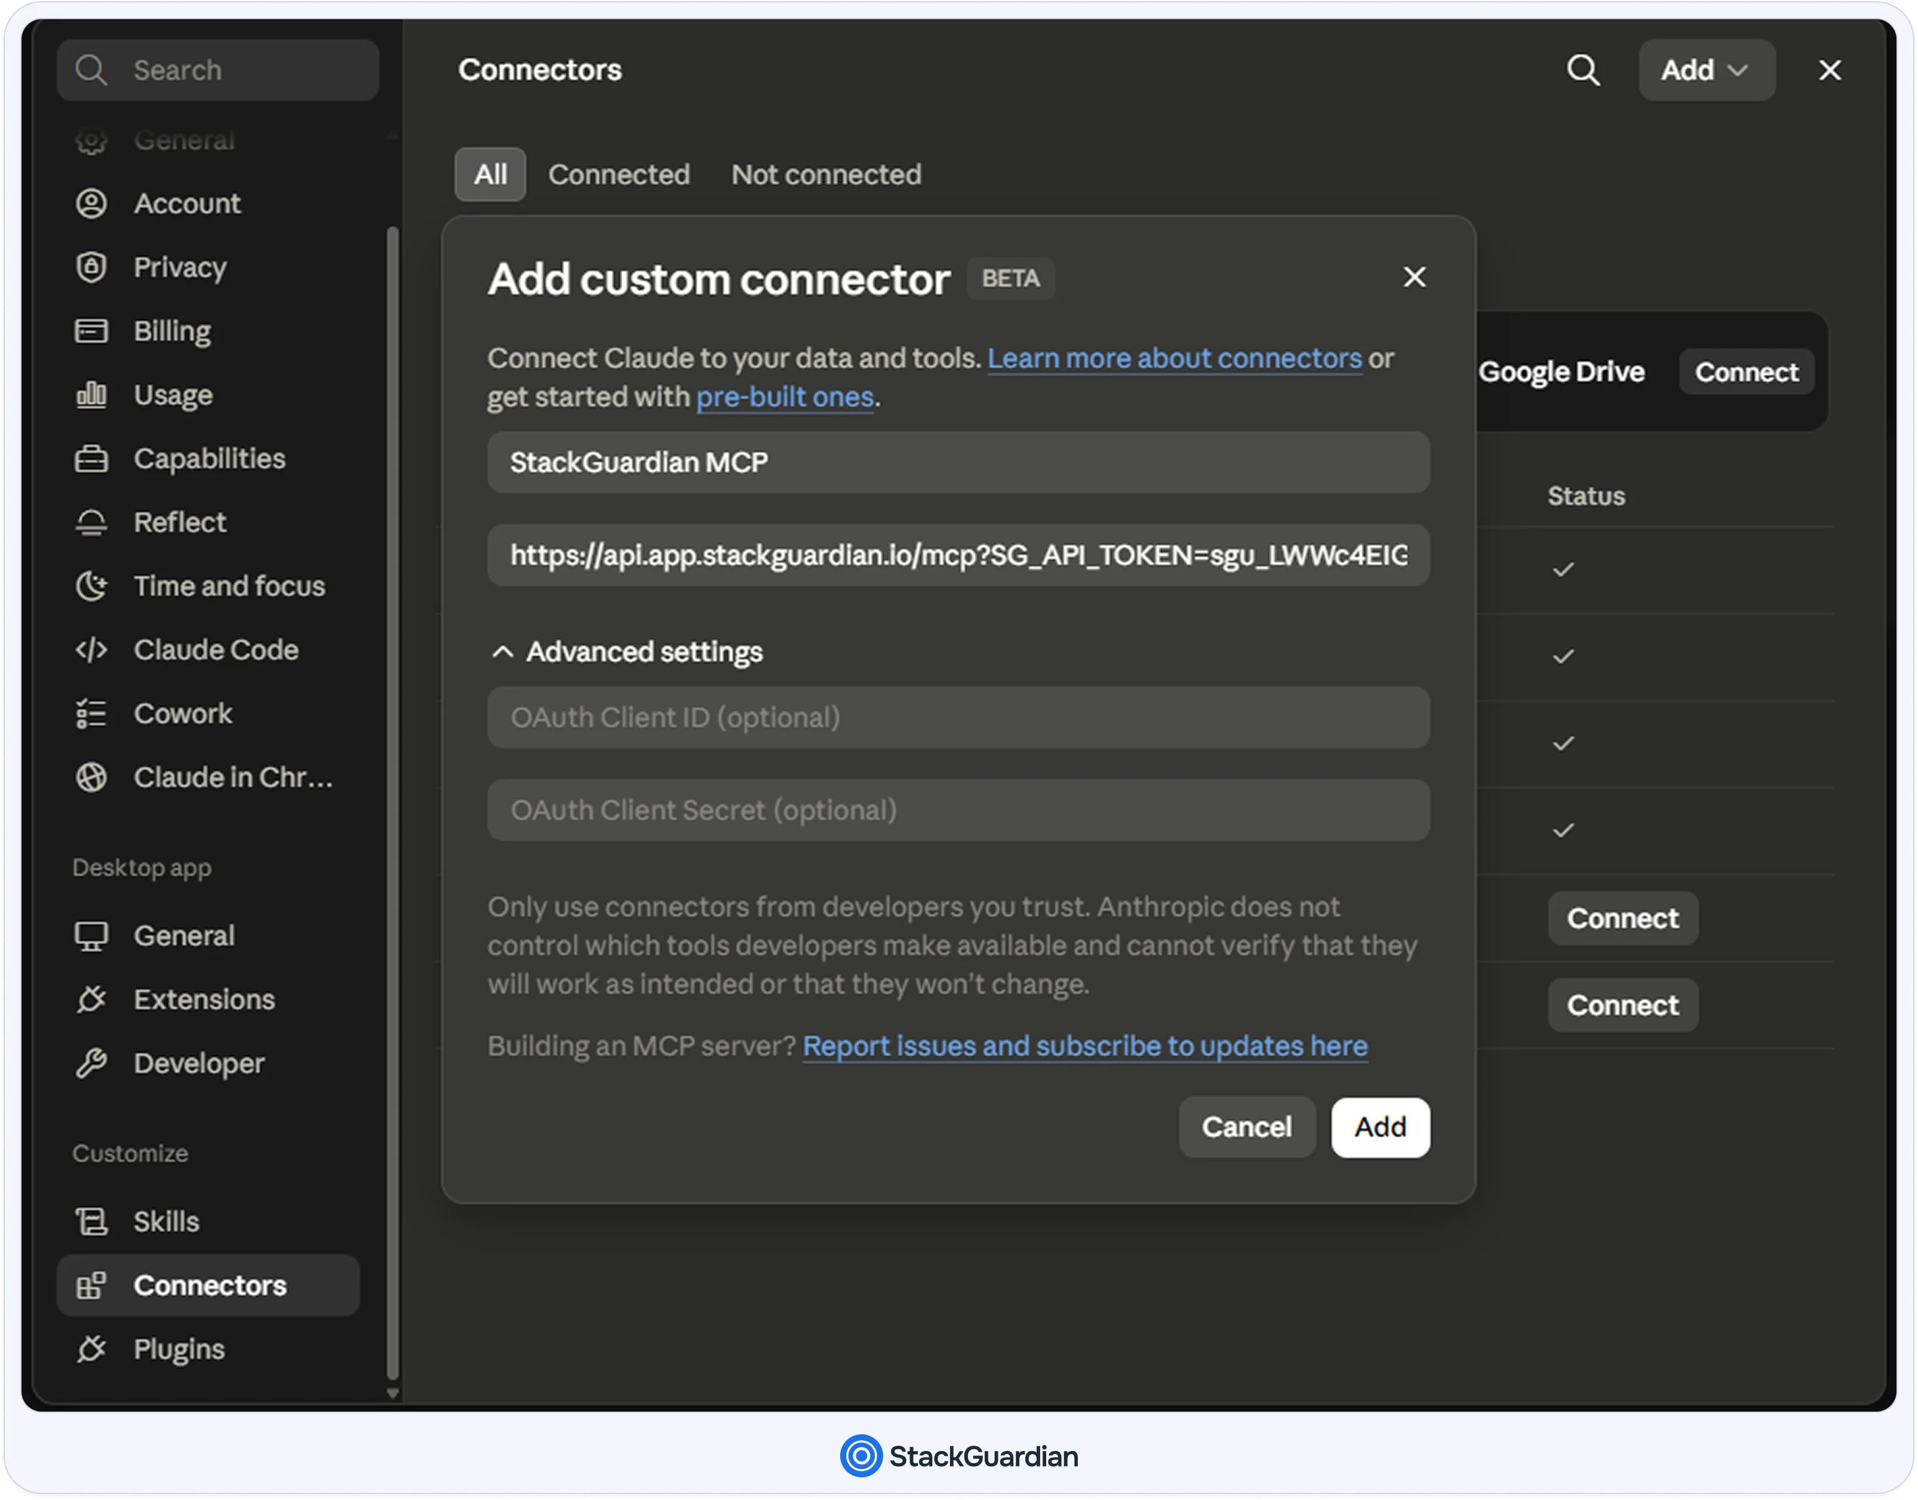Close the settings window with the top-right X
Viewport: 1918px width, 1500px height.
pyautogui.click(x=1829, y=70)
